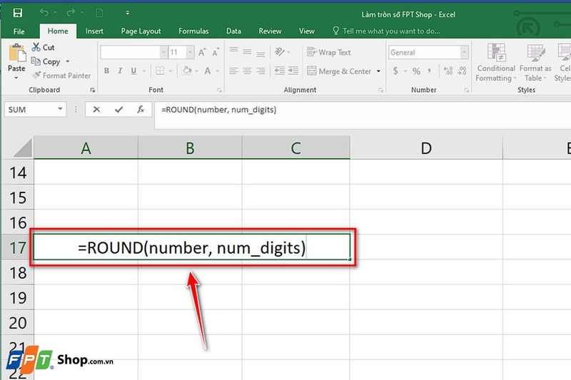Activate Format Painter

pyautogui.click(x=61, y=76)
